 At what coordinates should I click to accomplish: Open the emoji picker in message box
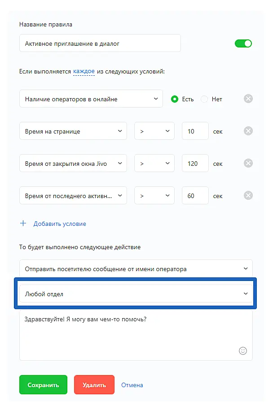point(243,351)
